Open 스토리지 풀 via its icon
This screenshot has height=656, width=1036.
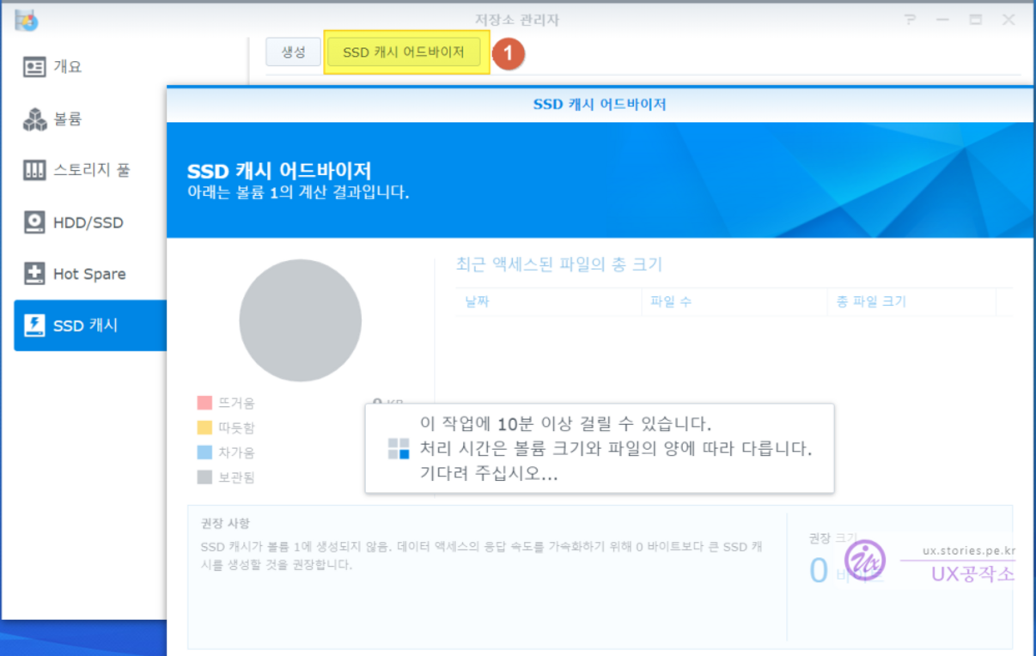coord(34,170)
